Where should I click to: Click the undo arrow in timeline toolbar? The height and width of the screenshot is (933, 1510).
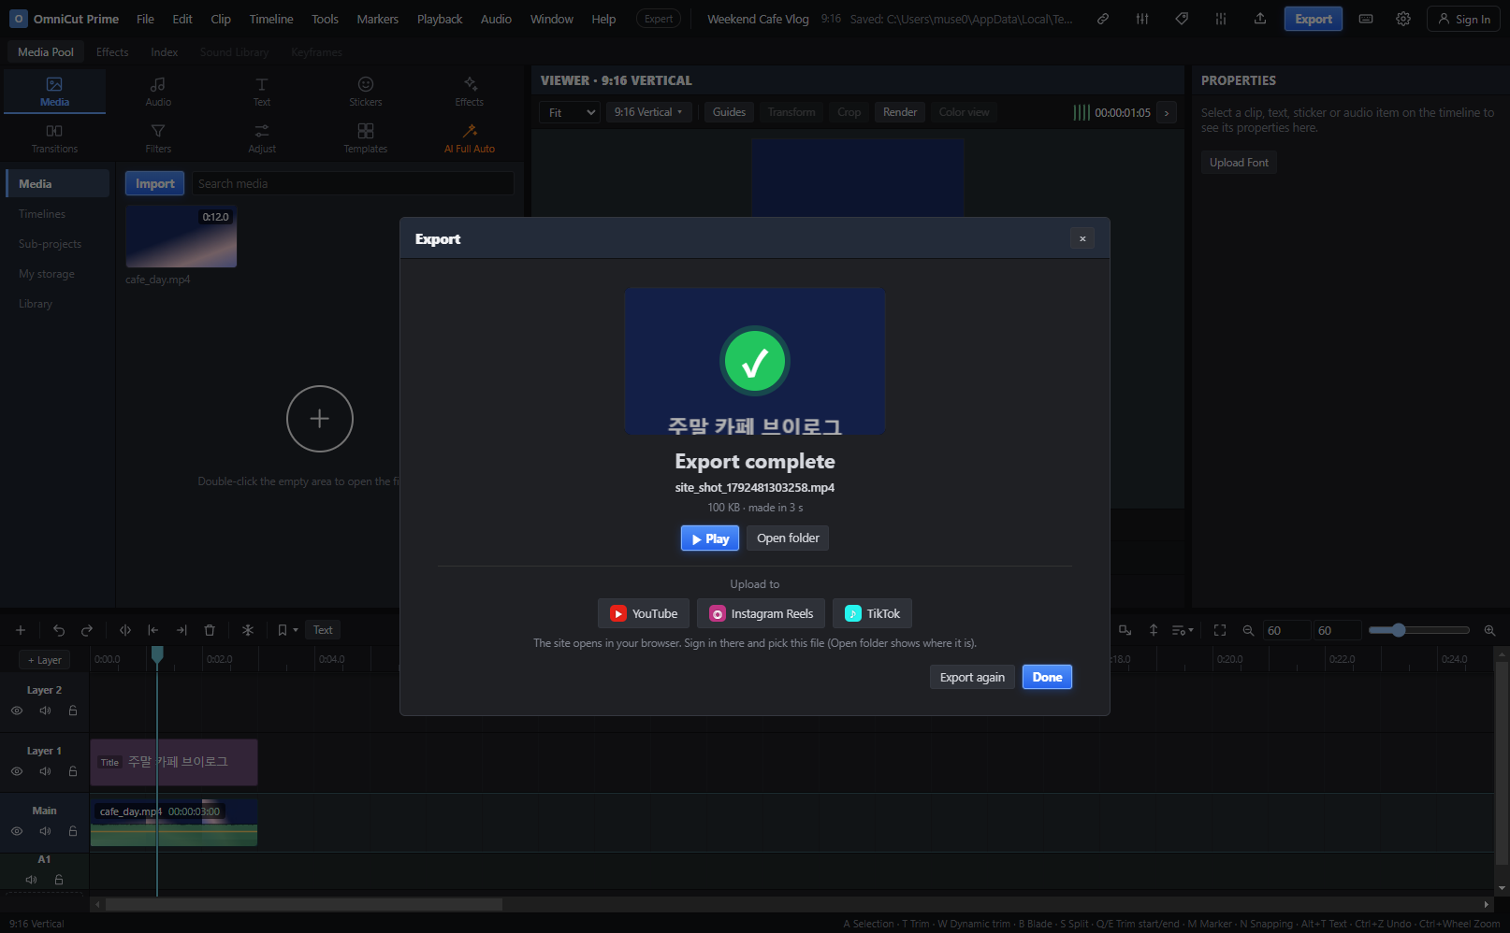click(x=59, y=630)
